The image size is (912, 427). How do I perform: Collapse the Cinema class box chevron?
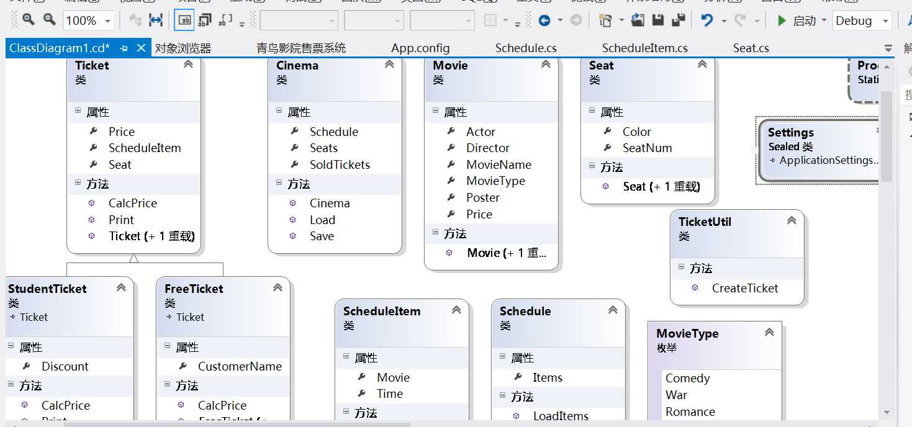389,65
